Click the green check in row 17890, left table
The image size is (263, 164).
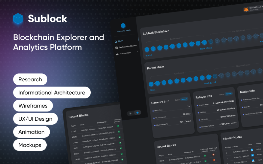click(120, 137)
